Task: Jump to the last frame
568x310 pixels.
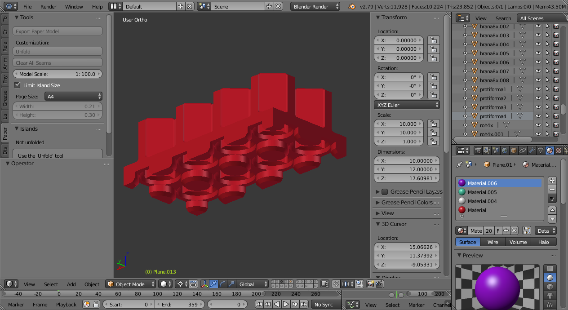Action: coord(304,304)
